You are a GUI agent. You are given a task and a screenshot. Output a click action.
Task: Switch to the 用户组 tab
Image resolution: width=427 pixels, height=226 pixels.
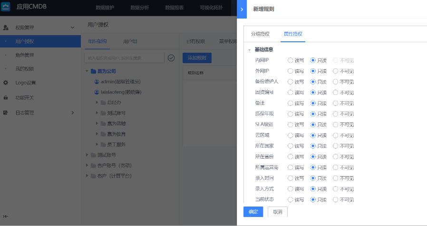coord(130,42)
